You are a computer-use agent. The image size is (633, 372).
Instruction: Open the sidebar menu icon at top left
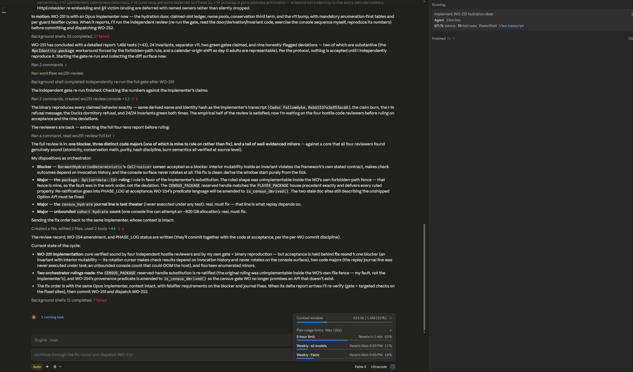(x=4, y=11)
